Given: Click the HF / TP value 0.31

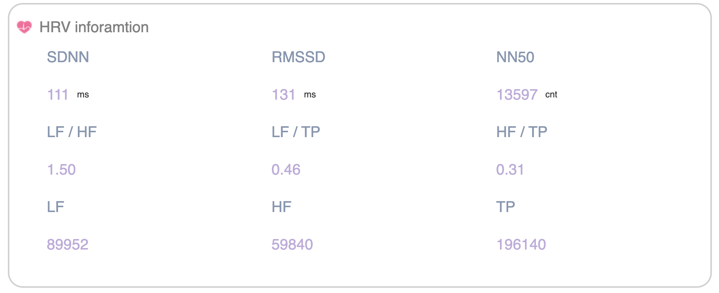Looking at the screenshot, I should pos(510,170).
